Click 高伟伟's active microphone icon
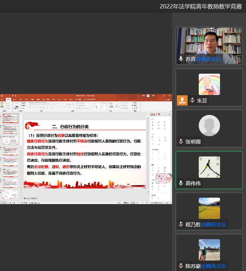Screen dimensions: 246x271 click(181, 183)
